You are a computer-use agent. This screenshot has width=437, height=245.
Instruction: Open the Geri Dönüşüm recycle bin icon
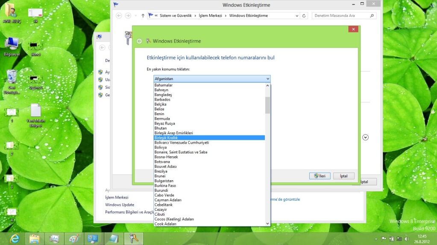12,77
